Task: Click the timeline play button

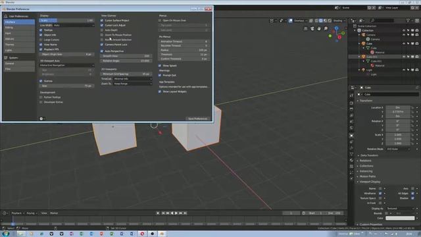Action: click(176, 213)
